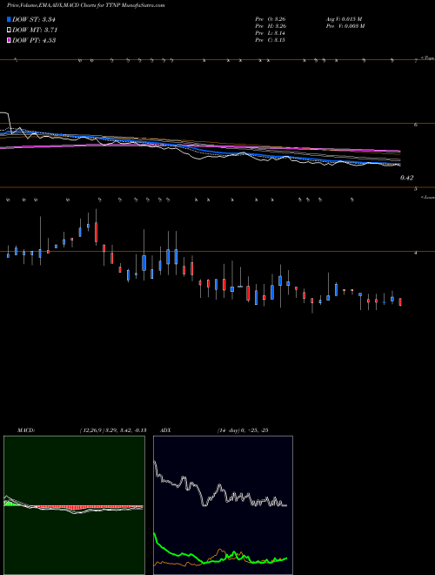Click the 'Pre C: 3.15' value
435x575 pixels.
pos(271,40)
